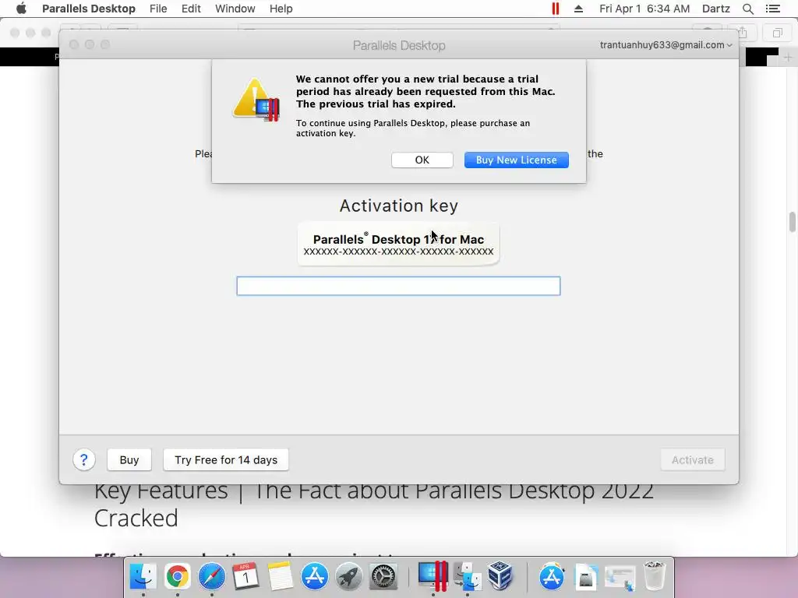The width and height of the screenshot is (798, 598).
Task: Click the Safari page scrollbar thumb
Action: [793, 222]
